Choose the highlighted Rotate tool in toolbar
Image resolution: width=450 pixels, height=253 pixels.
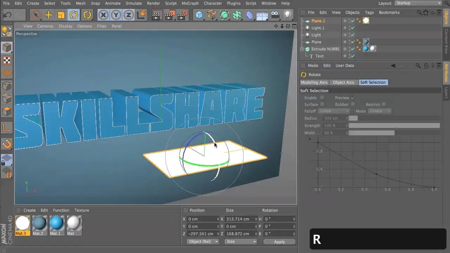pos(74,15)
